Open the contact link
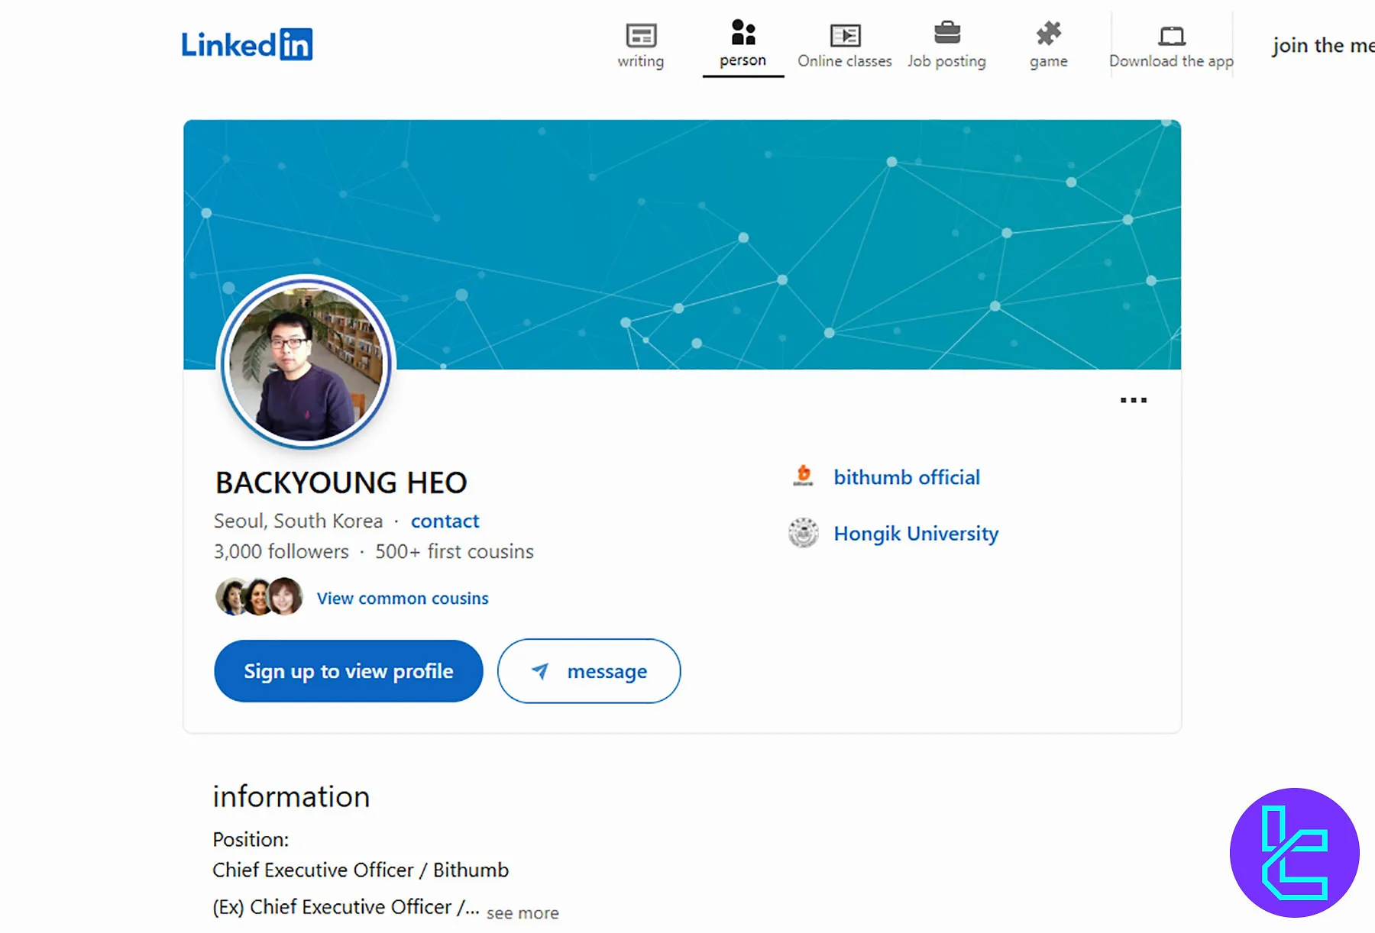 click(x=445, y=521)
